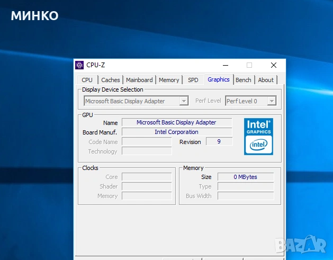333x260 pixels.
Task: Show the About tab
Action: (266, 80)
